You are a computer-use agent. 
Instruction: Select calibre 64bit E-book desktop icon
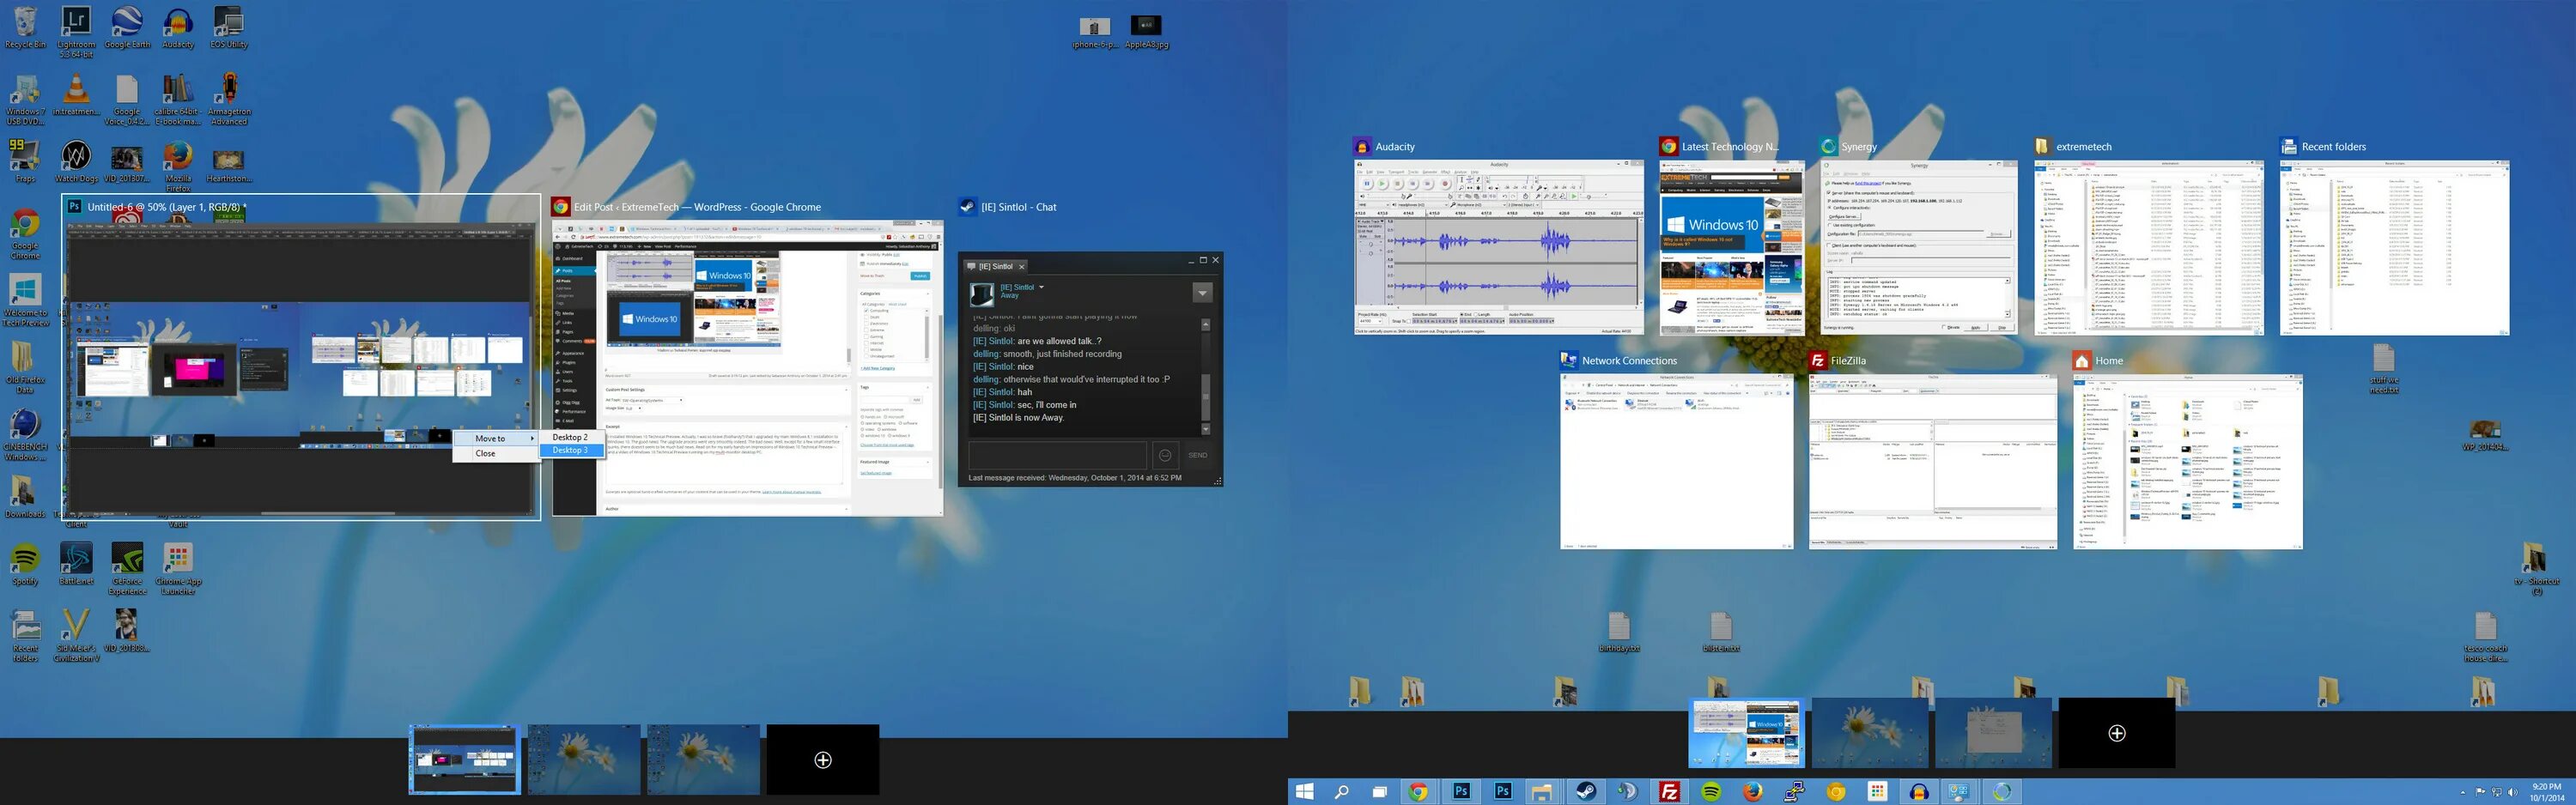point(178,100)
